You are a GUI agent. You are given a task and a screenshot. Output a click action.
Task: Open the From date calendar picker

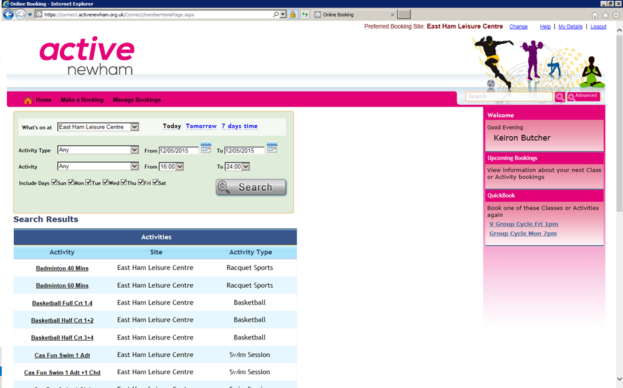(206, 148)
